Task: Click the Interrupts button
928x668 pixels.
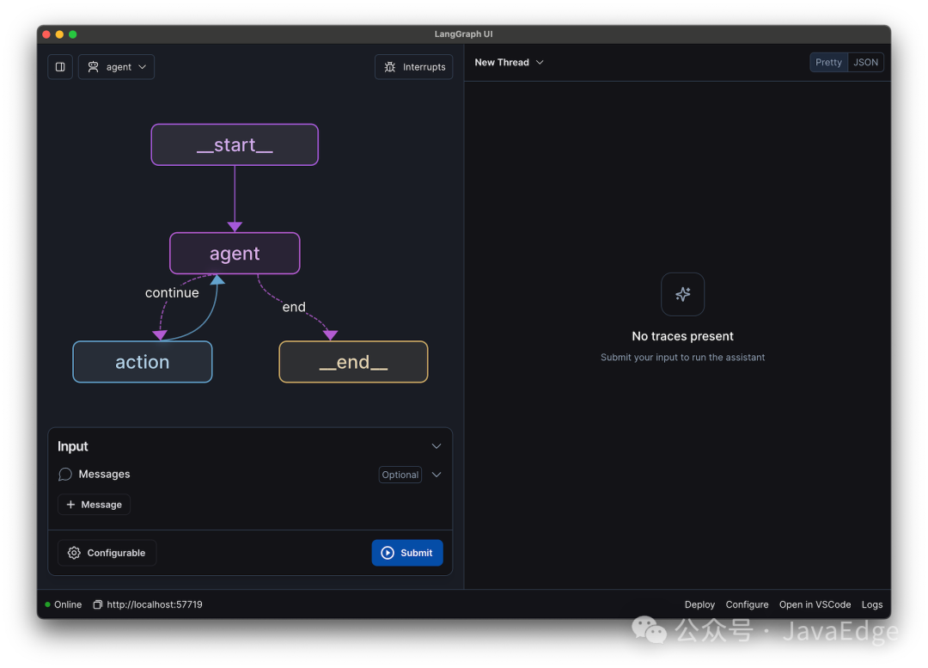Action: [x=413, y=67]
